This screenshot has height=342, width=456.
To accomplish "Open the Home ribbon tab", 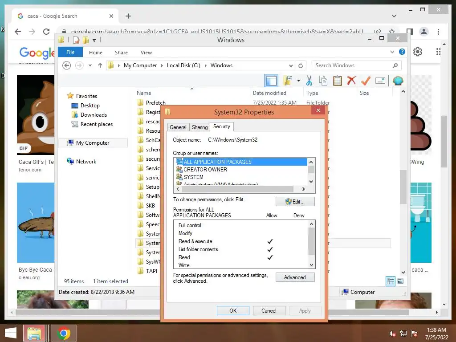I will pyautogui.click(x=96, y=53).
